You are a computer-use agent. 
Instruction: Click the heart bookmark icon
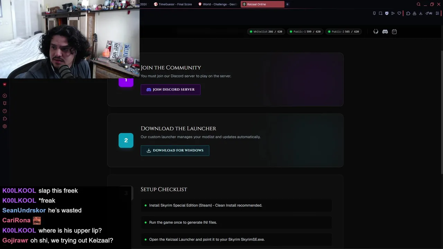[399, 13]
